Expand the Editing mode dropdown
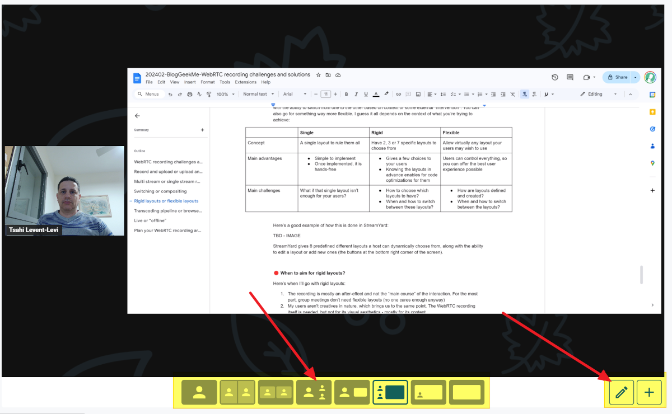 pyautogui.click(x=599, y=94)
